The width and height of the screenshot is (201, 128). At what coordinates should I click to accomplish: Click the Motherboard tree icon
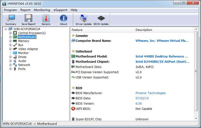click(15, 37)
